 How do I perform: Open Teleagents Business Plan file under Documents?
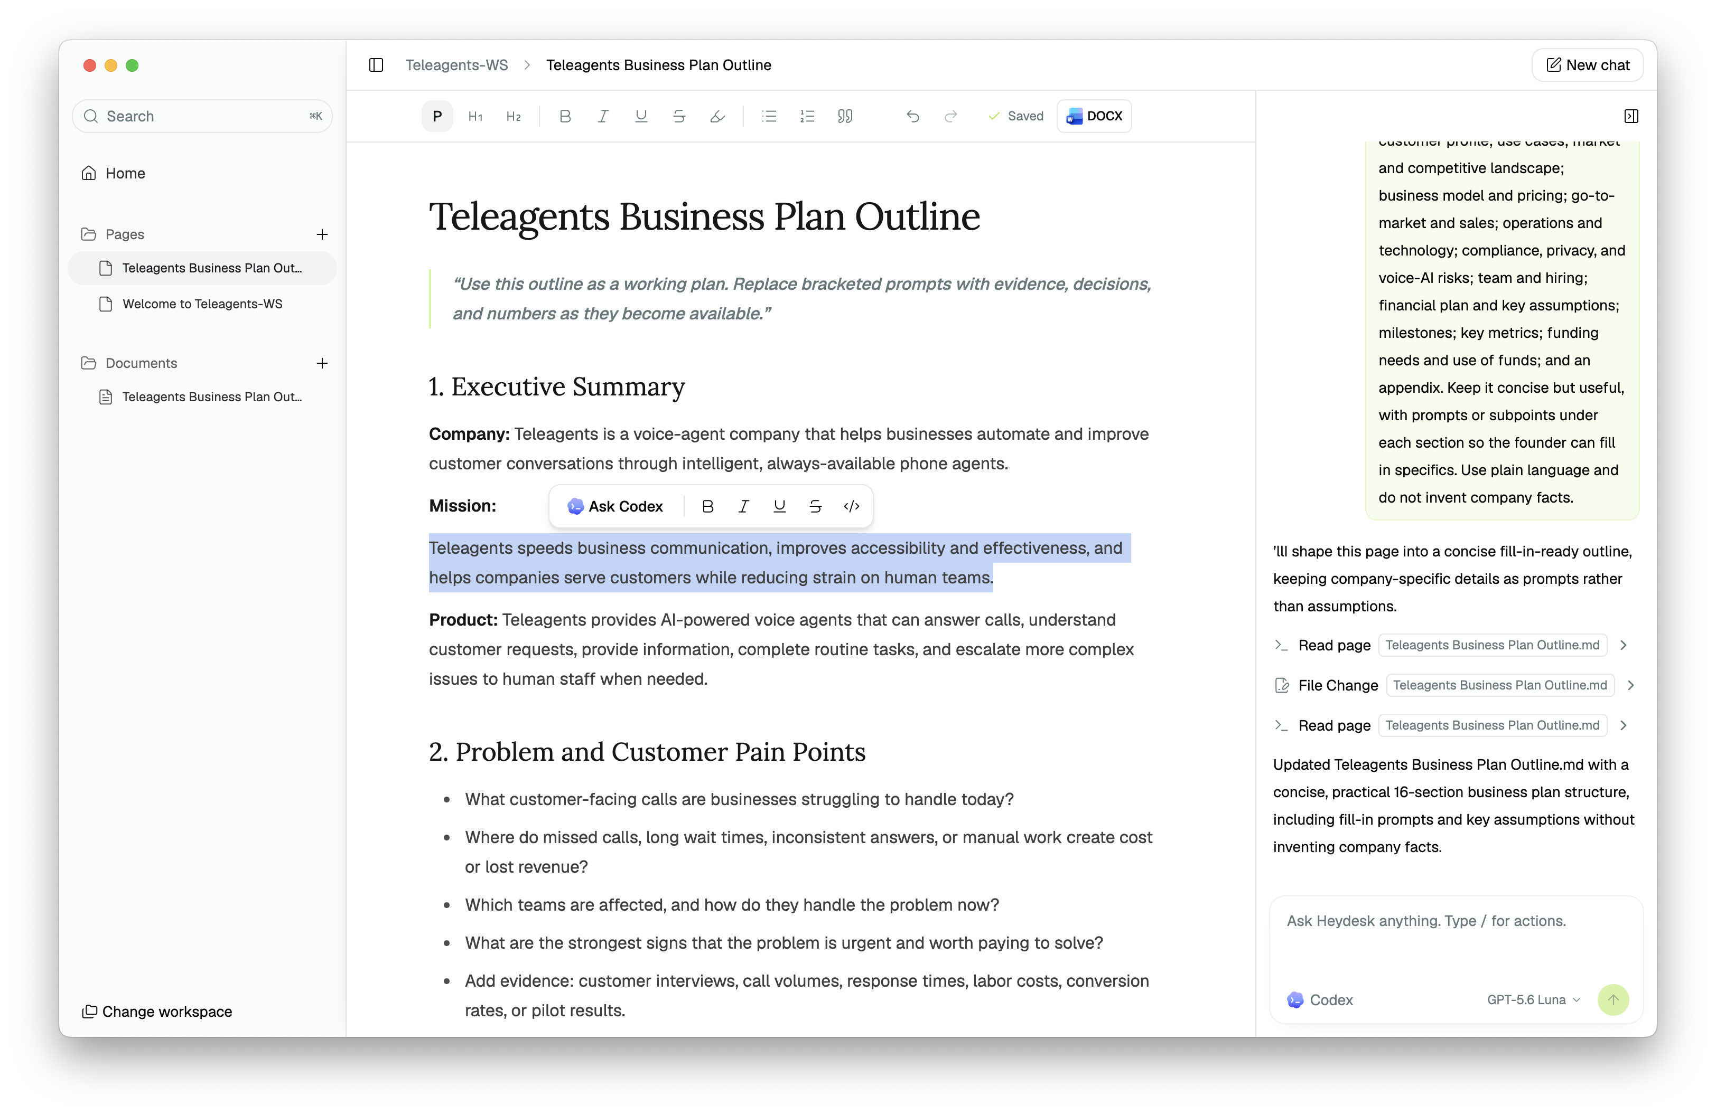(x=202, y=397)
